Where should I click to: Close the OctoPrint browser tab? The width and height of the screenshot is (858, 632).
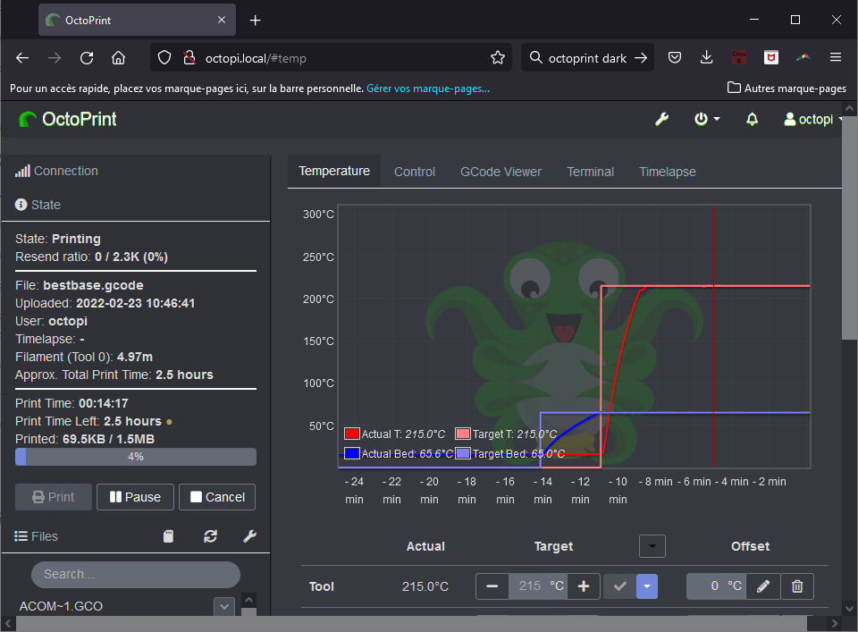click(x=222, y=21)
